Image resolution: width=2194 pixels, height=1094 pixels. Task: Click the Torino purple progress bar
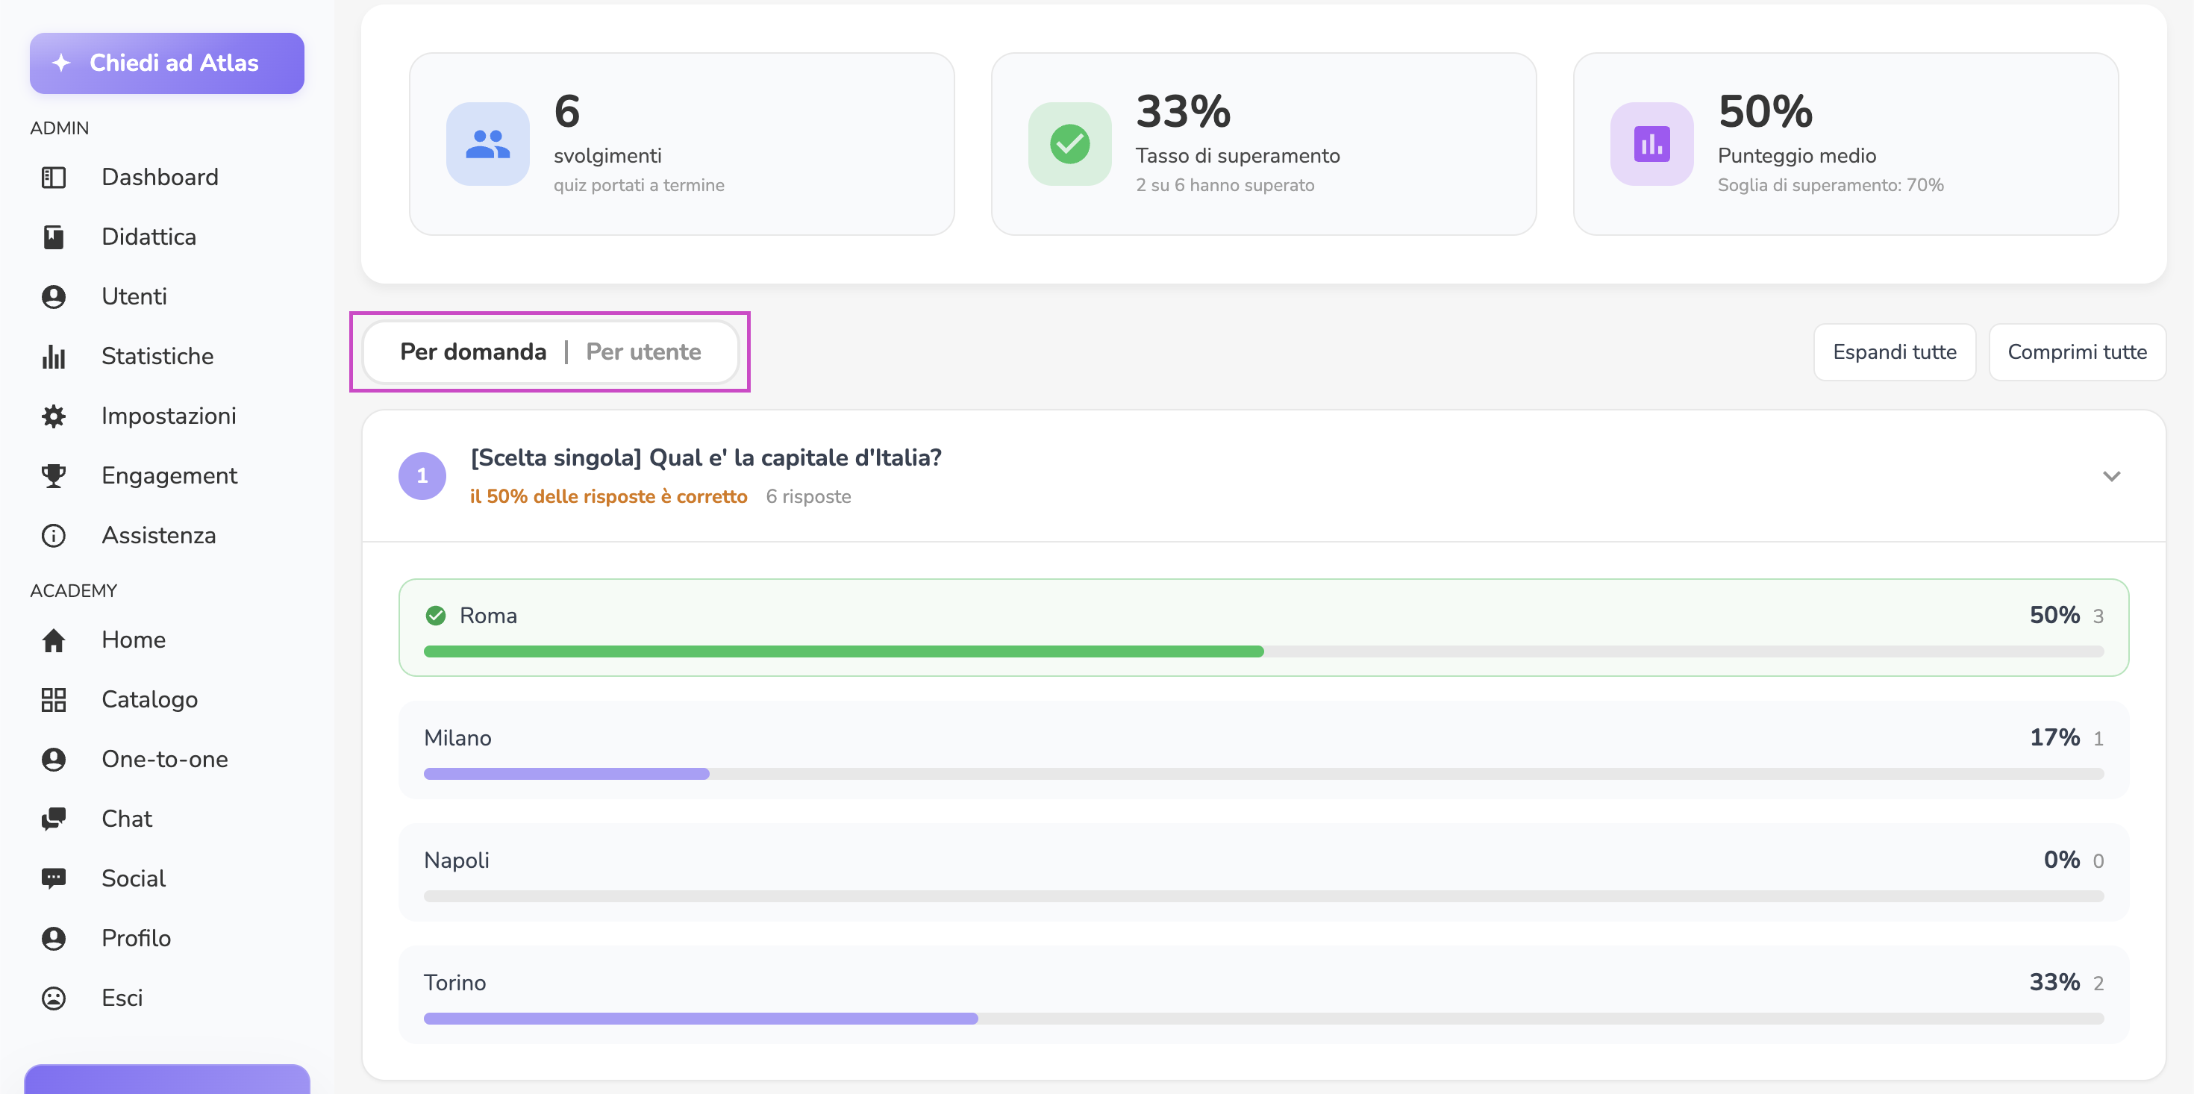(x=700, y=1019)
